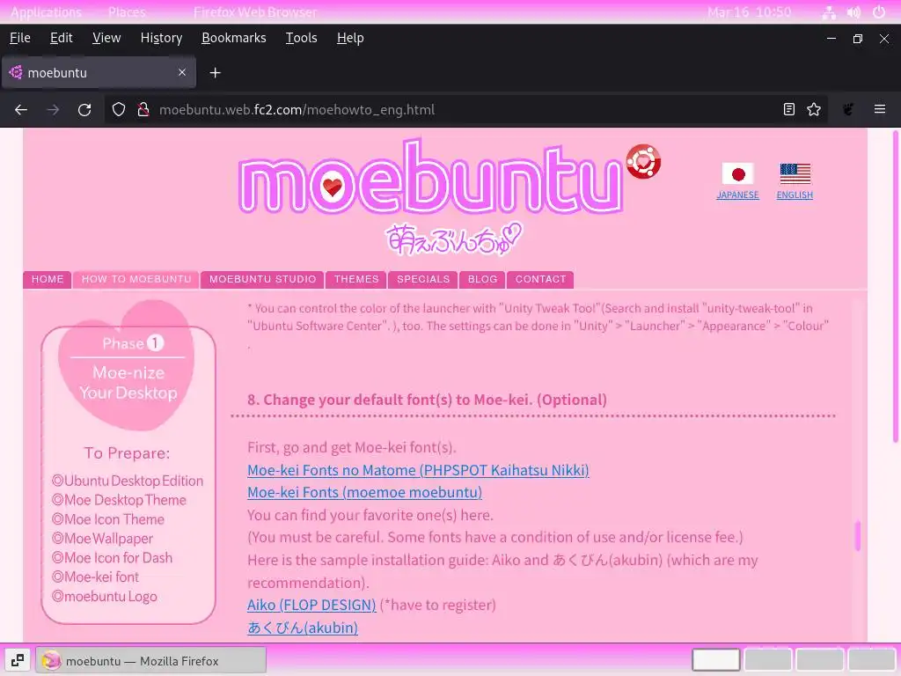Open the Tools menu
Screen dimensions: 901x676
(302, 38)
